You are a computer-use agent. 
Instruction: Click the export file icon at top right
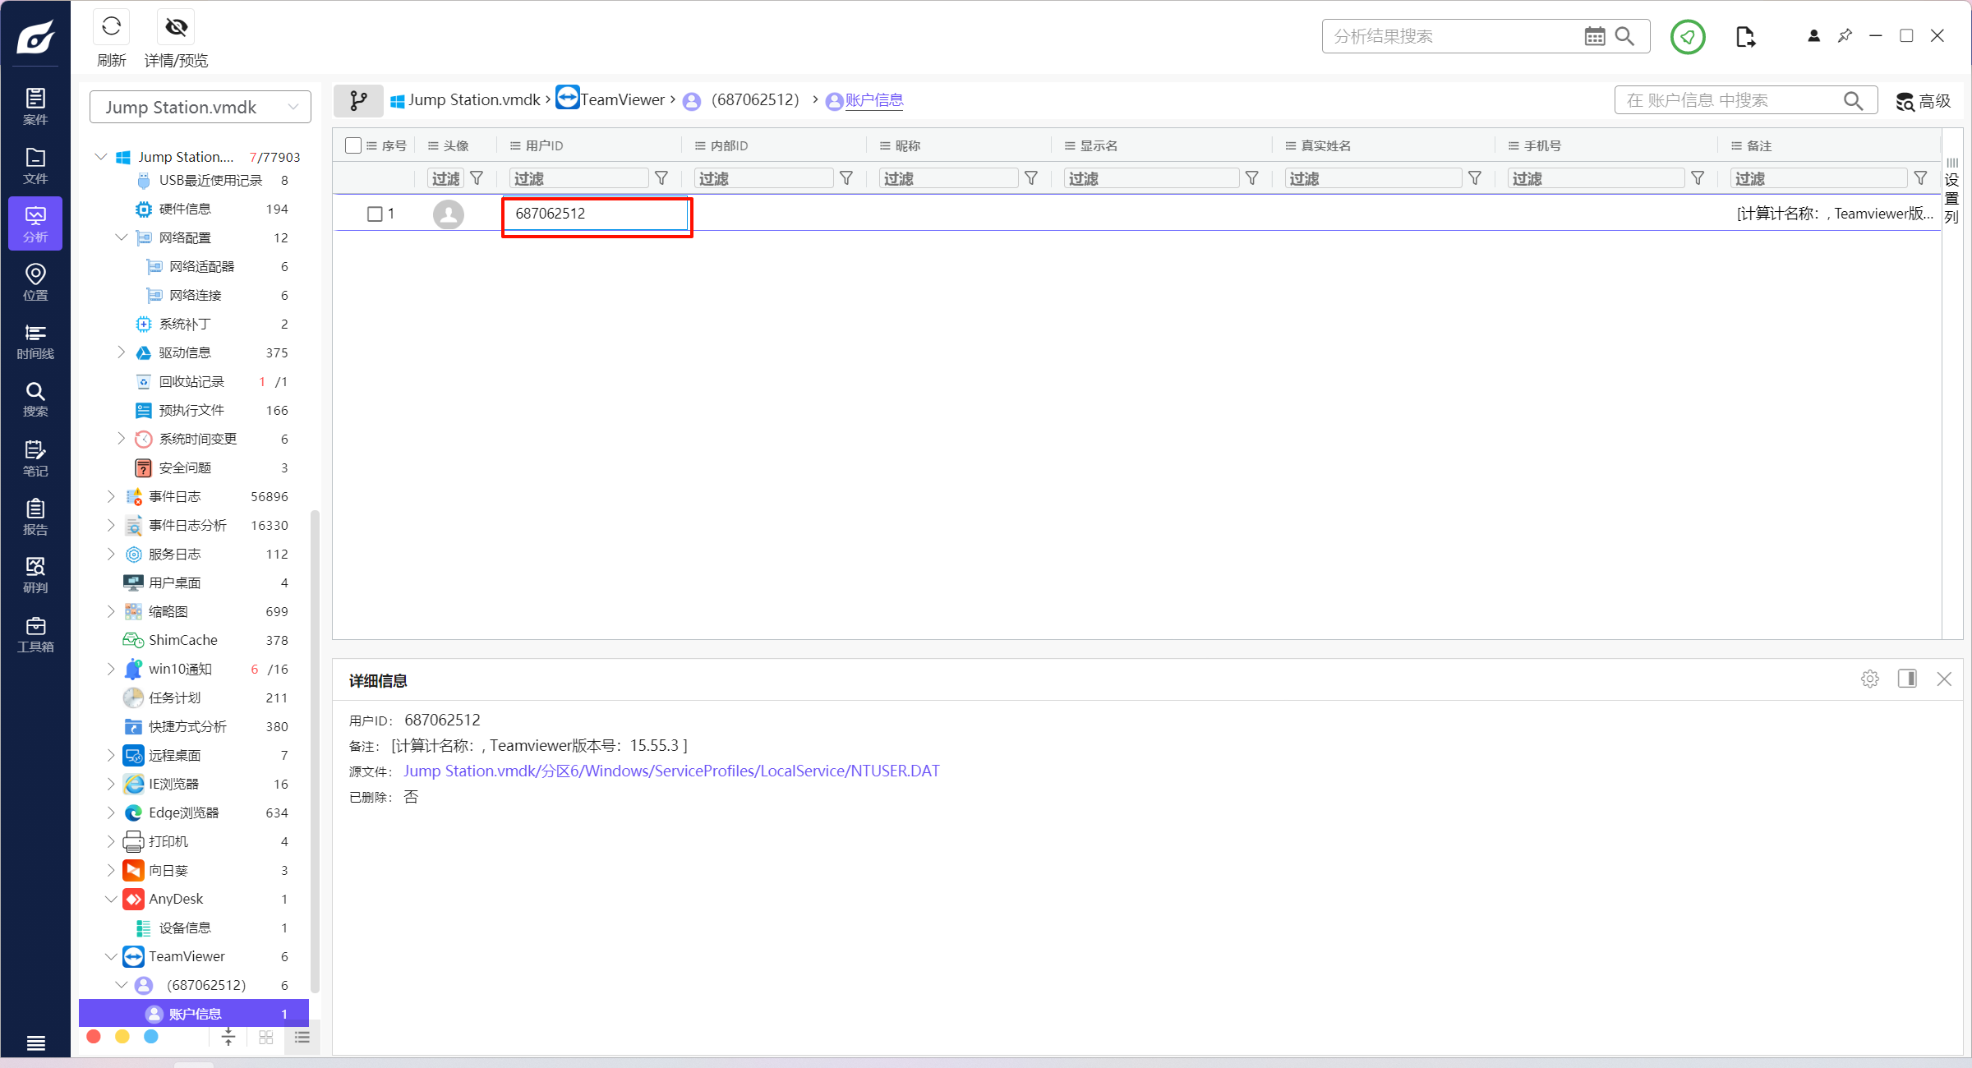[x=1745, y=36]
